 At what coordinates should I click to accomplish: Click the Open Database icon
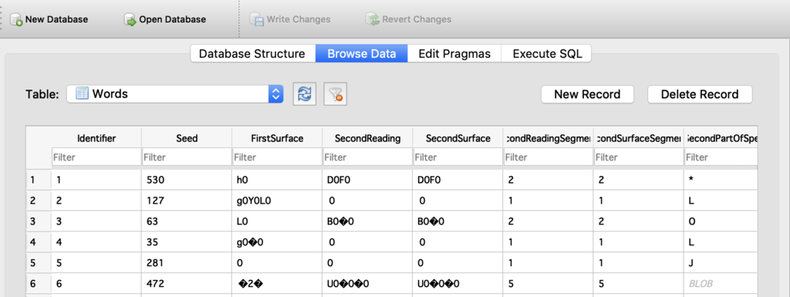click(130, 20)
